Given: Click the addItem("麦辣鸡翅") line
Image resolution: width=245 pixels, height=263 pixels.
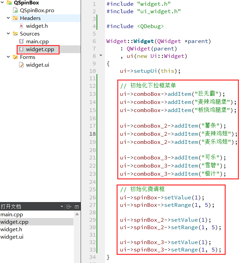Looking at the screenshot, I should 179,134.
